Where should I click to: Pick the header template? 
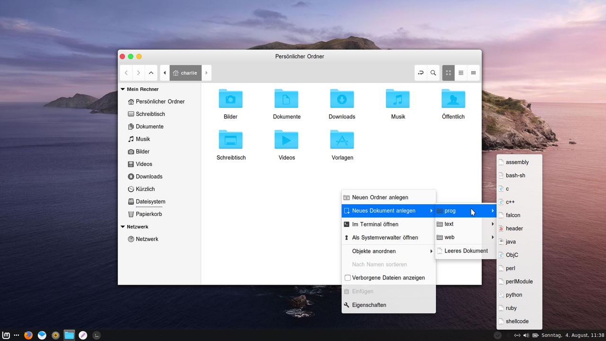coord(519,228)
